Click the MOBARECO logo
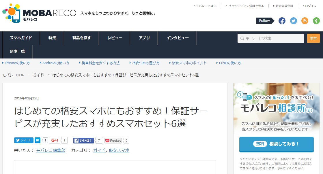 click(x=39, y=13)
